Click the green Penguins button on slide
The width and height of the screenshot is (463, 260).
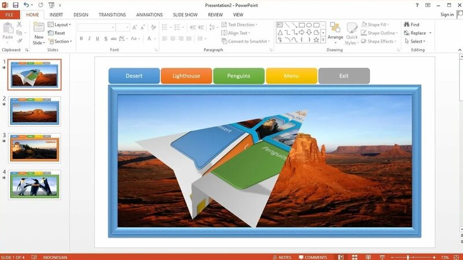click(x=238, y=76)
